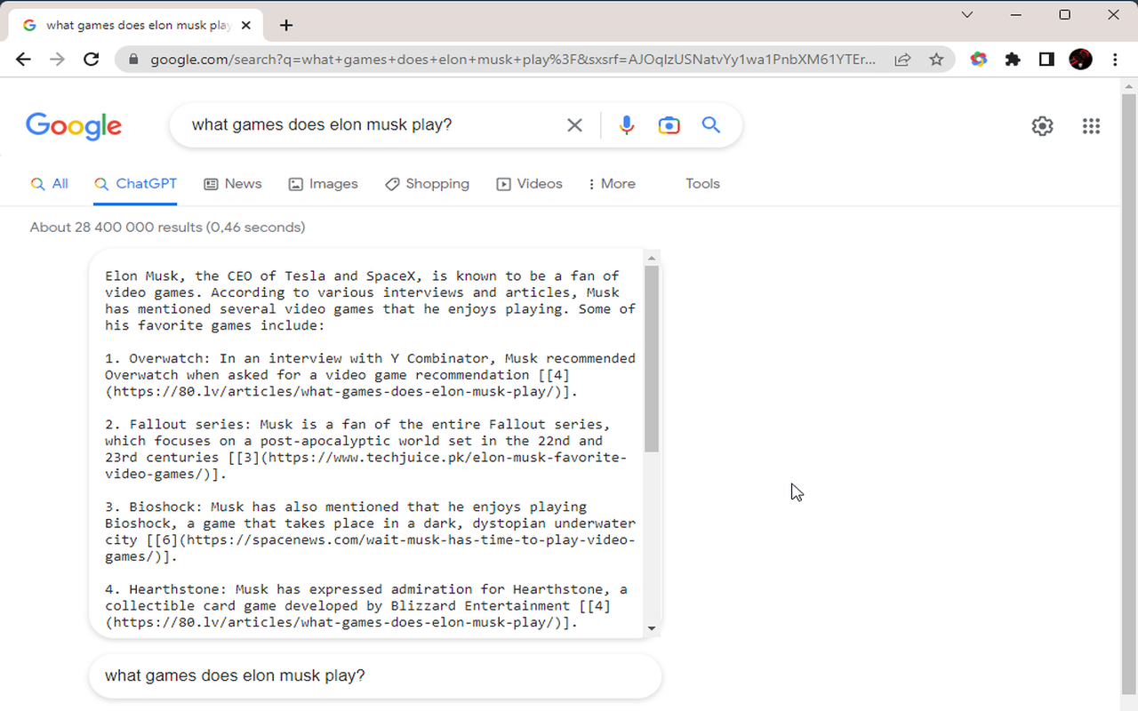Click the ChatGPT answer scrollbar thumb
Image resolution: width=1138 pixels, height=711 pixels.
coord(652,359)
